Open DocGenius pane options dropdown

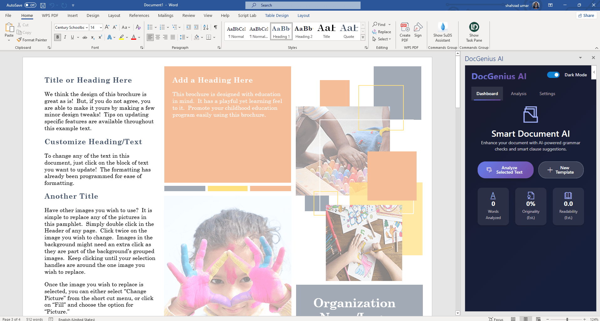click(580, 58)
